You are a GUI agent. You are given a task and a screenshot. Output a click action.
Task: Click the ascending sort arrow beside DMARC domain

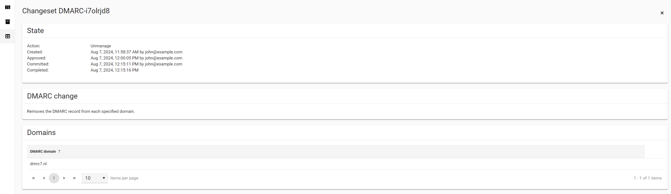click(59, 151)
